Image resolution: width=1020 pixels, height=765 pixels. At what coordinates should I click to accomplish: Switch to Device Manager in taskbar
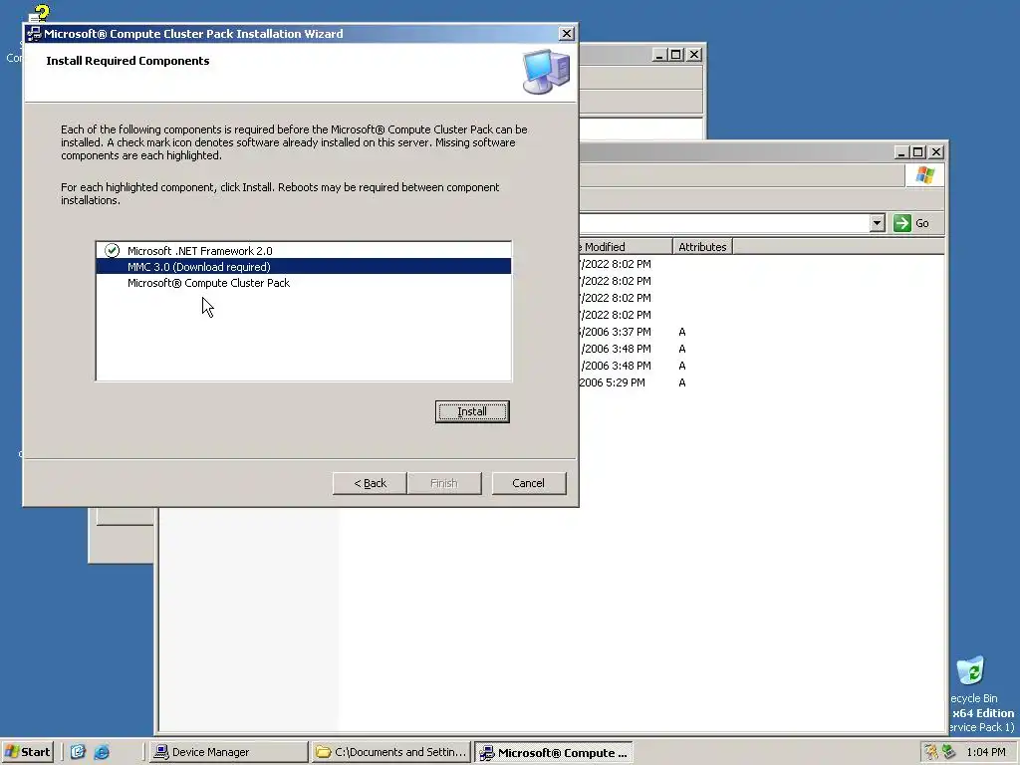tap(228, 752)
